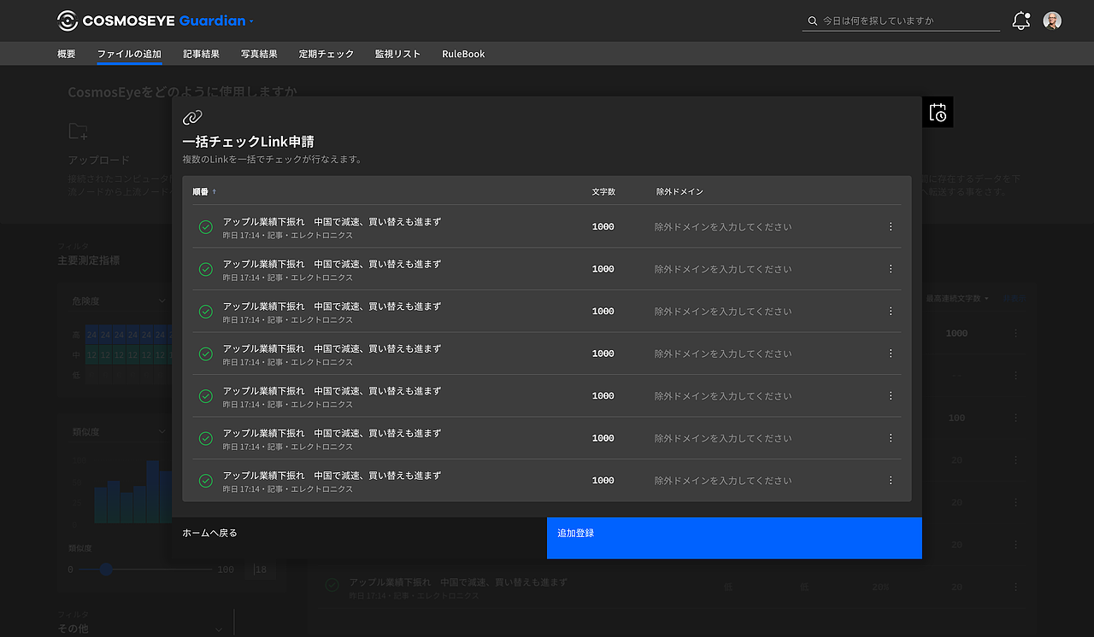Image resolution: width=1094 pixels, height=637 pixels.
Task: Toggle the check on the fourth link row
Action: click(x=205, y=353)
